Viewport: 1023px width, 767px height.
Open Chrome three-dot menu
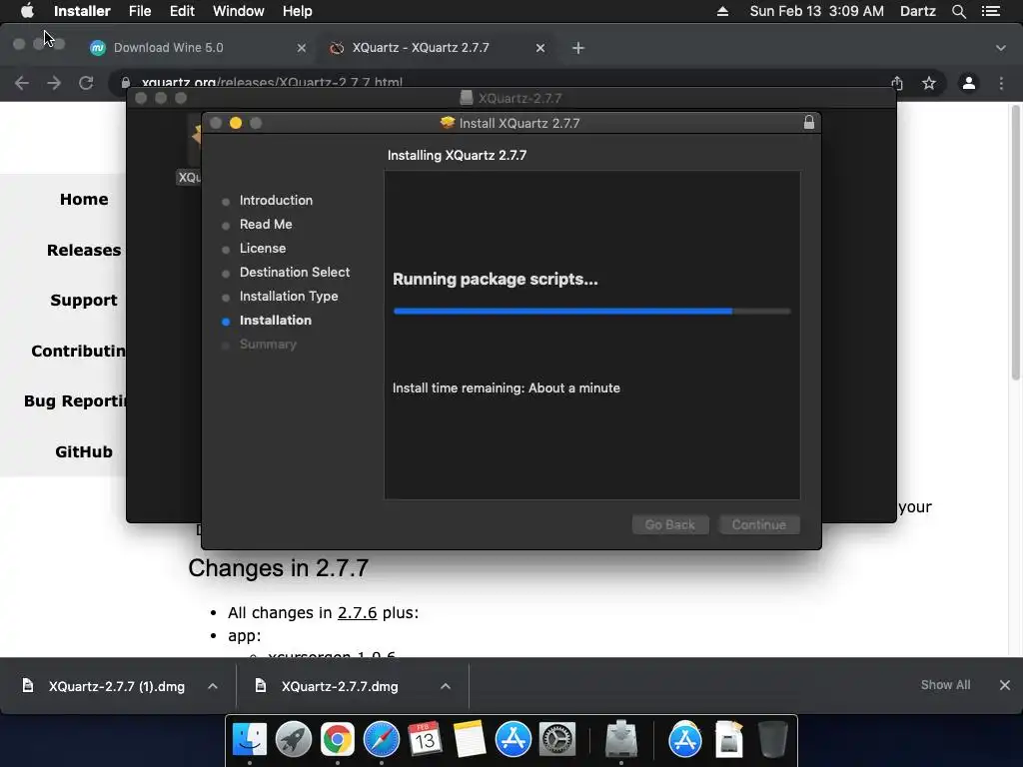click(x=1001, y=83)
